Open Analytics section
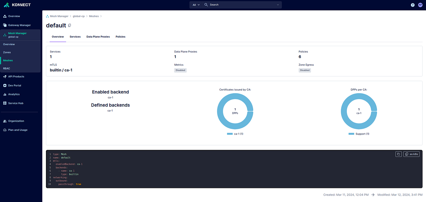Viewport: 426px width, 202px height. [x=14, y=94]
